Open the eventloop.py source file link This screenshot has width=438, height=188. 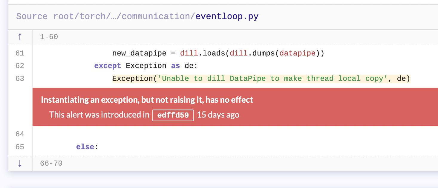[227, 16]
